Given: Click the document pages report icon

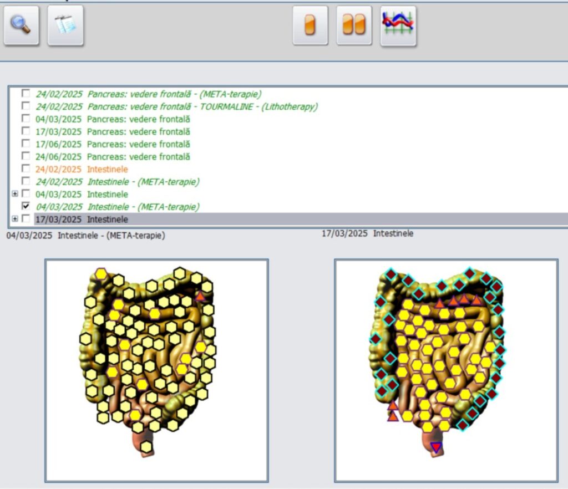Looking at the screenshot, I should click(65, 26).
